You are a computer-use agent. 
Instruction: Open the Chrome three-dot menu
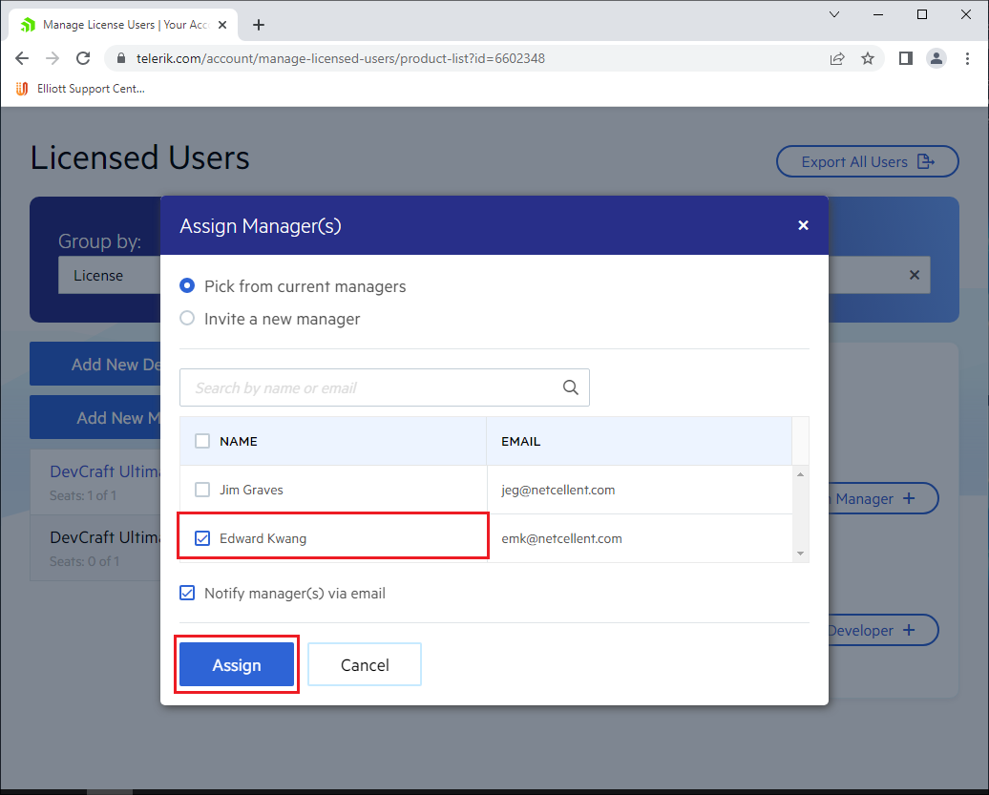(967, 58)
